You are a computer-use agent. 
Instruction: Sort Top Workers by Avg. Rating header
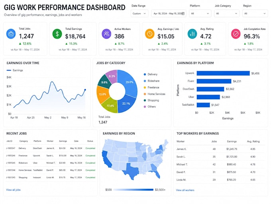(253, 142)
